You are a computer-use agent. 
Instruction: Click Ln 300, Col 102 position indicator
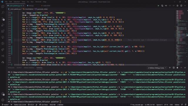(150, 105)
